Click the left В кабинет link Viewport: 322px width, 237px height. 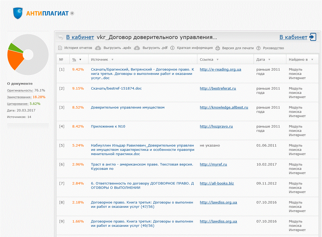(x=80, y=37)
